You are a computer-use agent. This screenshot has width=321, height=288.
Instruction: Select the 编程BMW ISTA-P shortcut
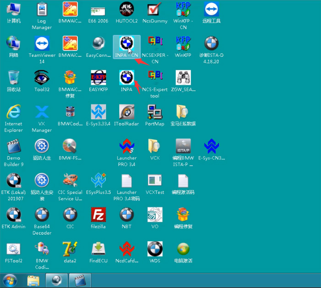(183, 153)
